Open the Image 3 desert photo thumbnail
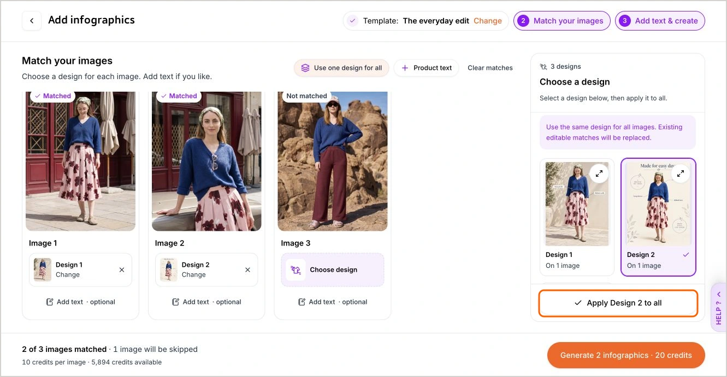The height and width of the screenshot is (377, 727). click(x=333, y=161)
